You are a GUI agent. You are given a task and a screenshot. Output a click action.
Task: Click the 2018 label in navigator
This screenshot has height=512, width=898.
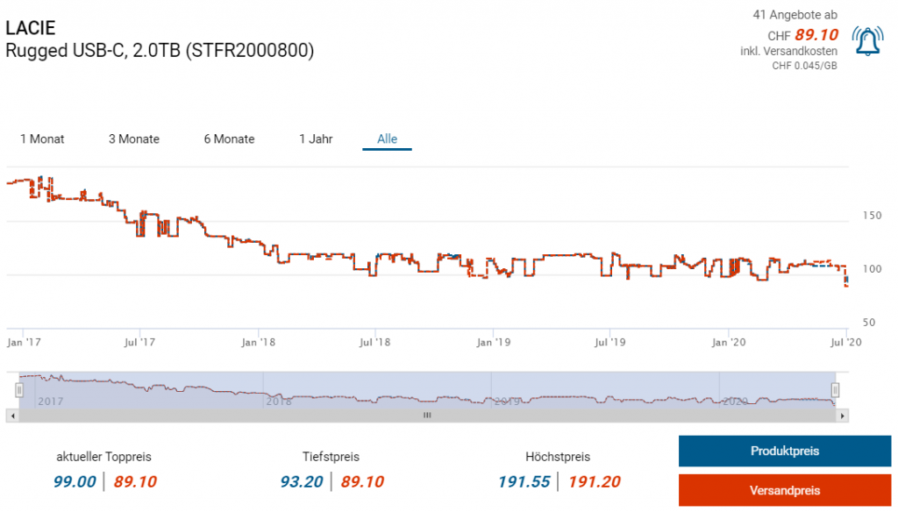279,401
